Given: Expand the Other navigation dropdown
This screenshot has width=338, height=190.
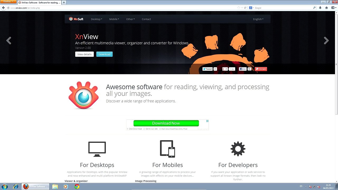Looking at the screenshot, I should point(130,19).
